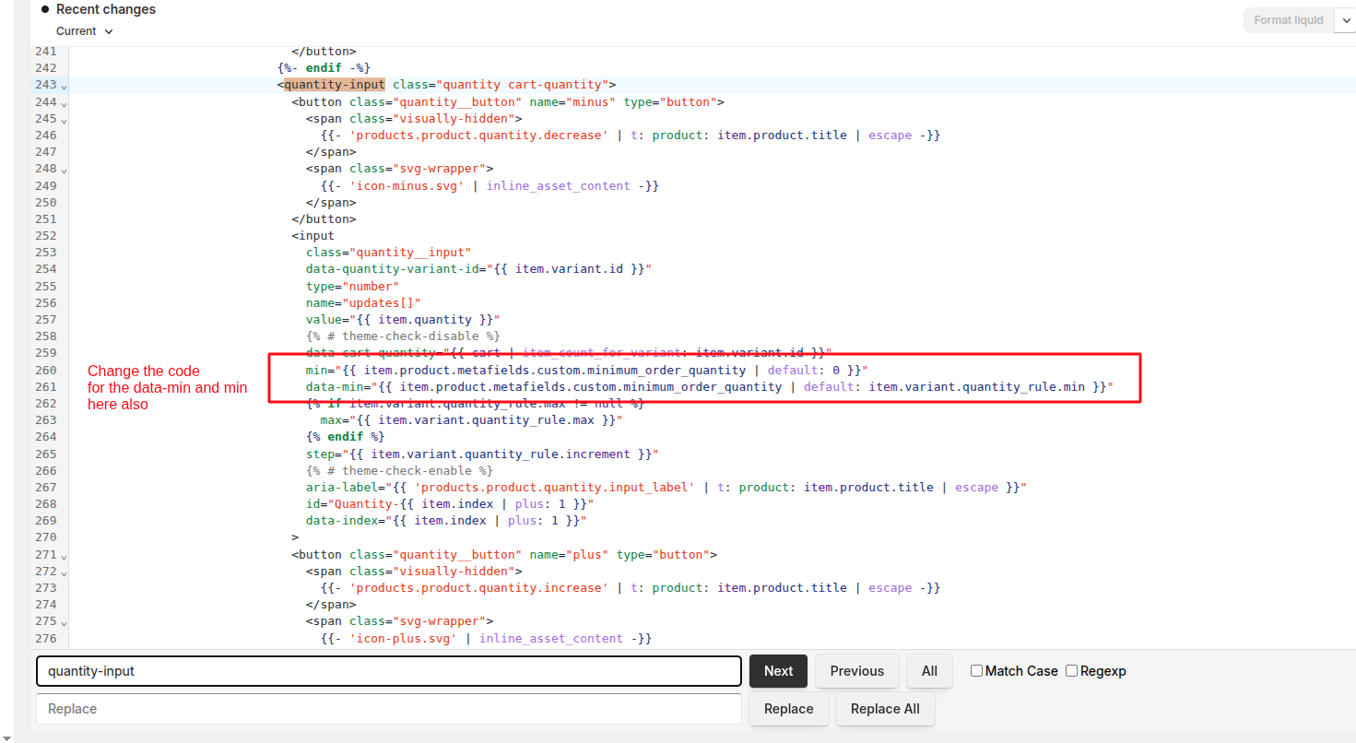Click type="number" on line 255
This screenshot has height=743, width=1356.
pyautogui.click(x=353, y=286)
